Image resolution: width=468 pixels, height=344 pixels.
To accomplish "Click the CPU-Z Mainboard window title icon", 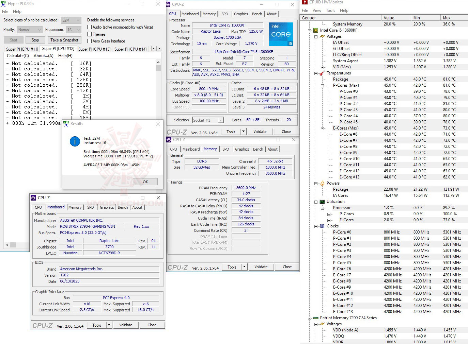I will pos(33,198).
